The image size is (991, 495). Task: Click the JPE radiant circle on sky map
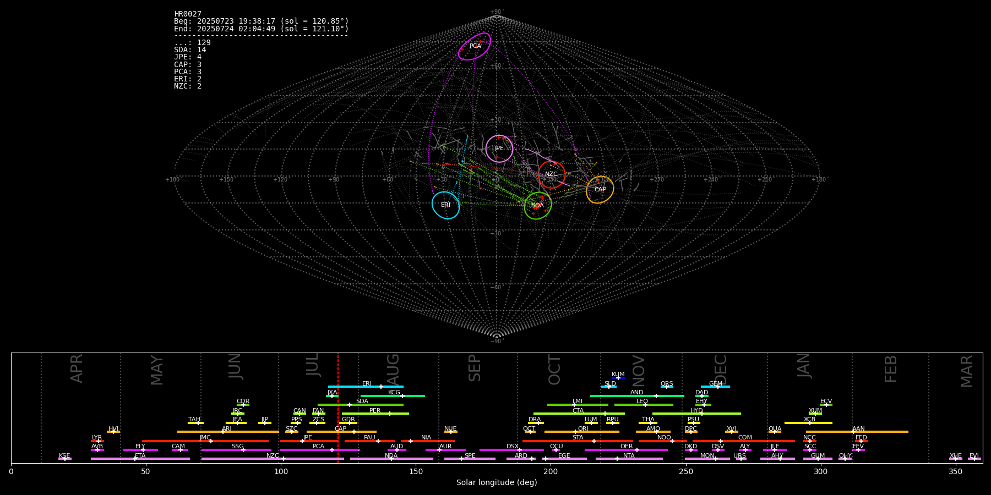[x=499, y=148]
